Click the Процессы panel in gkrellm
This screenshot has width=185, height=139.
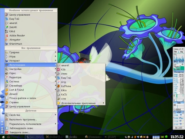179,72
